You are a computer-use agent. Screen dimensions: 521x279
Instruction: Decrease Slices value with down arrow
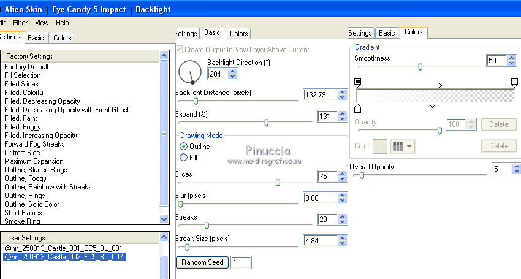tap(342, 179)
